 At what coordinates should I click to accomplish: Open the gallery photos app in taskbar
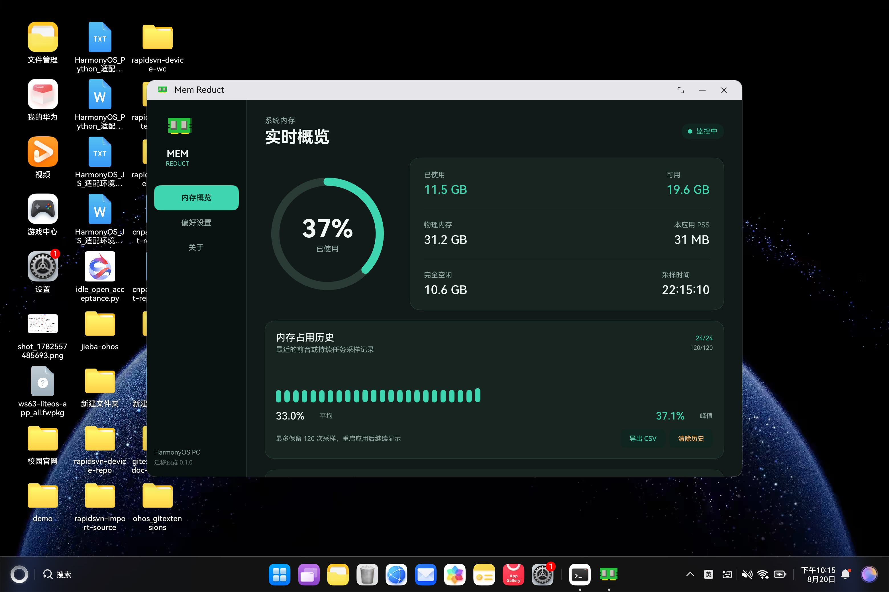coord(455,575)
